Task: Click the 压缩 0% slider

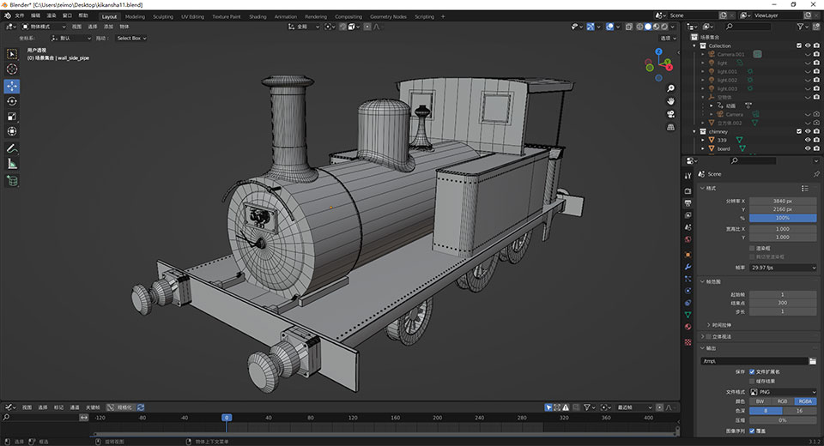Action: tap(783, 420)
